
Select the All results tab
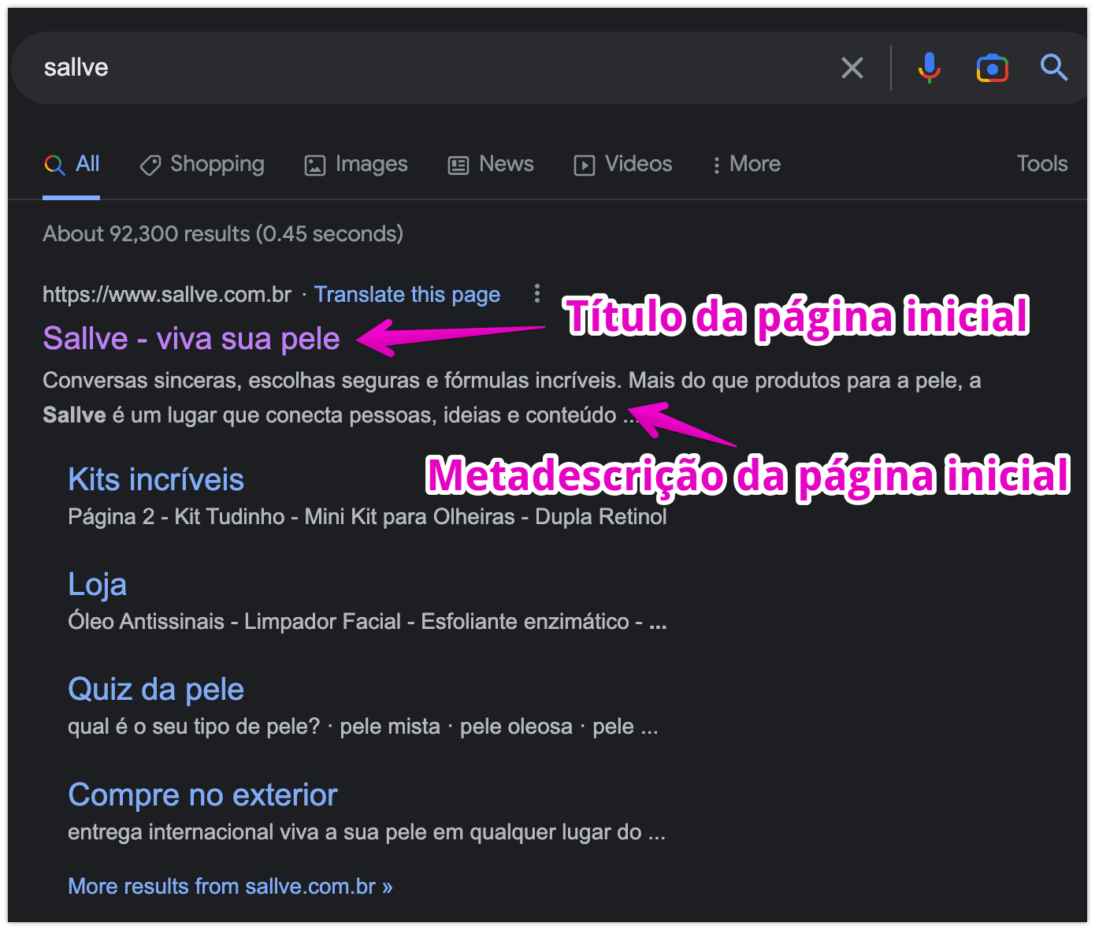[x=72, y=164]
